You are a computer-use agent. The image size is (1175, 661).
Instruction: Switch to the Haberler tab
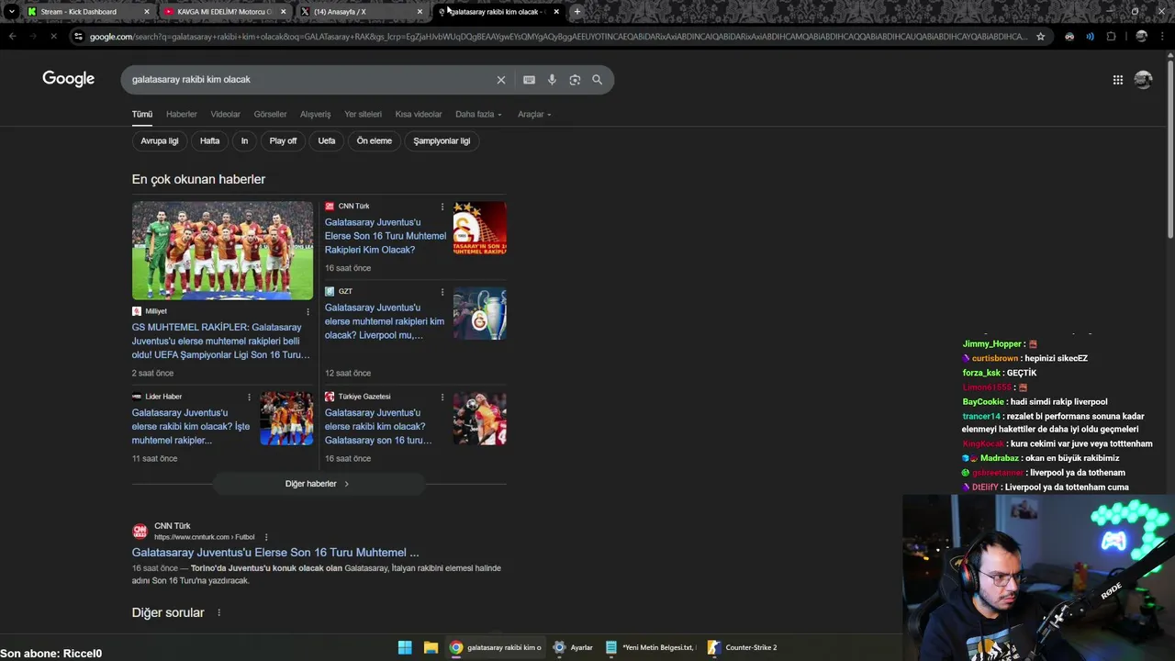click(182, 115)
